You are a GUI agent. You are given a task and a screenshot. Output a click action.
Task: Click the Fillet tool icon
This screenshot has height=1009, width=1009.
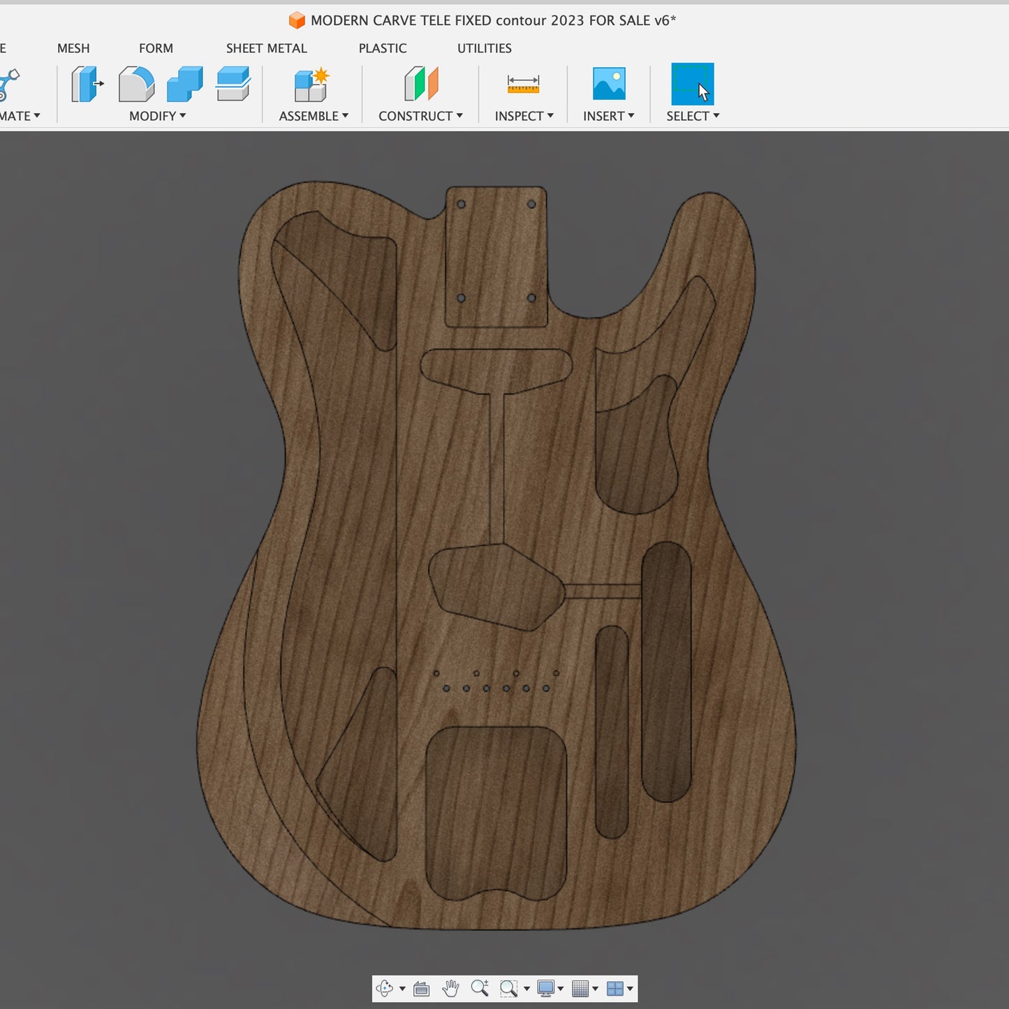[x=136, y=84]
